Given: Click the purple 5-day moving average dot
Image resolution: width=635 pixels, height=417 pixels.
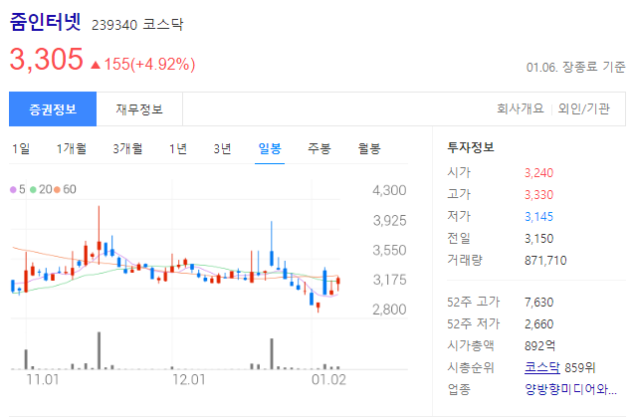Looking at the screenshot, I should pos(13,189).
